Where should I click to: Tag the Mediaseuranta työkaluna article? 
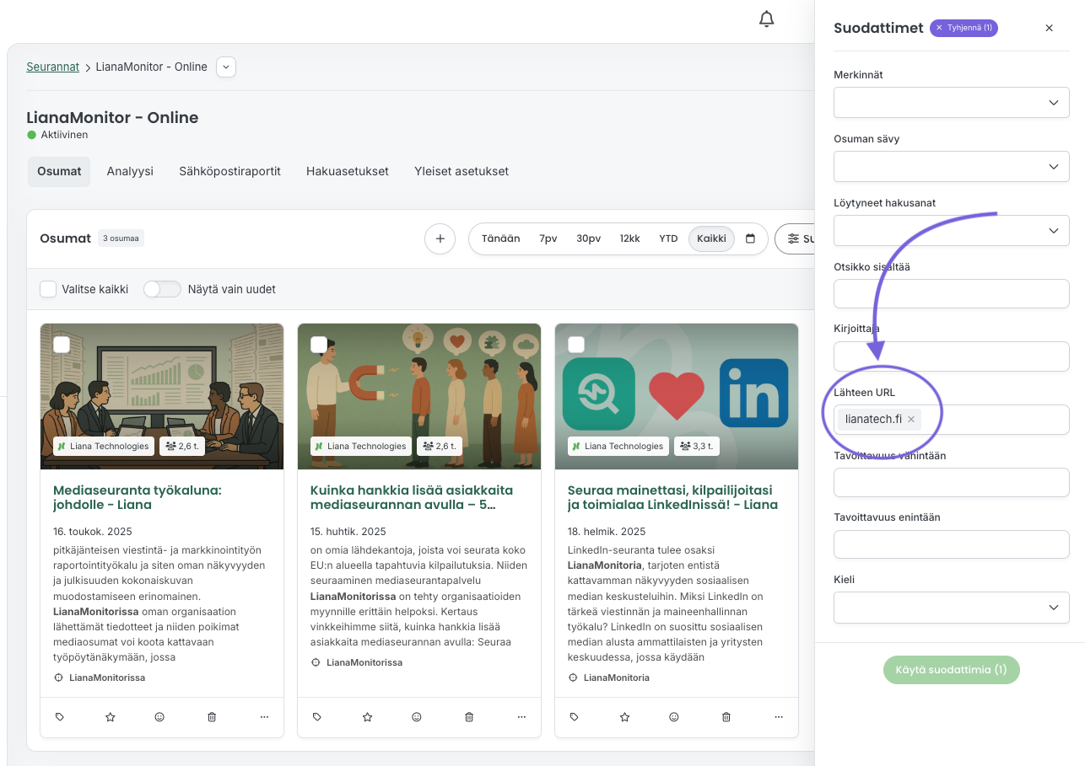pyautogui.click(x=59, y=717)
